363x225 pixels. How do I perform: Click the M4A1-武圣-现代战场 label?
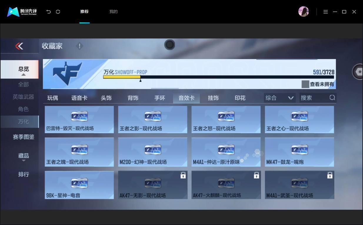(289, 195)
